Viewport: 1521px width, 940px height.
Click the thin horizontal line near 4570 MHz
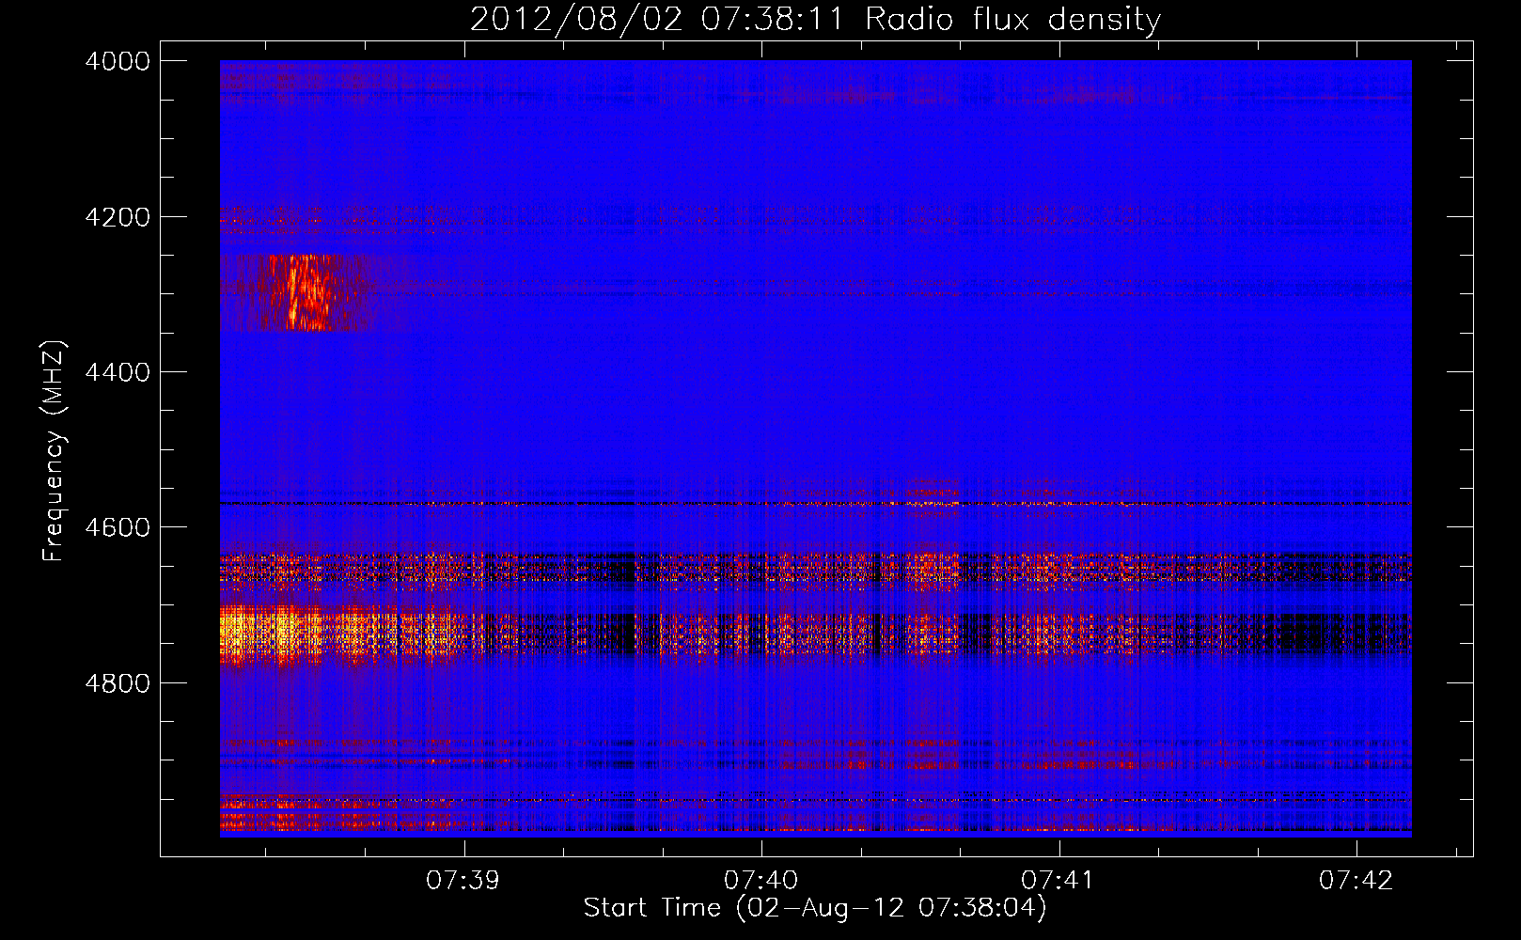tap(815, 504)
